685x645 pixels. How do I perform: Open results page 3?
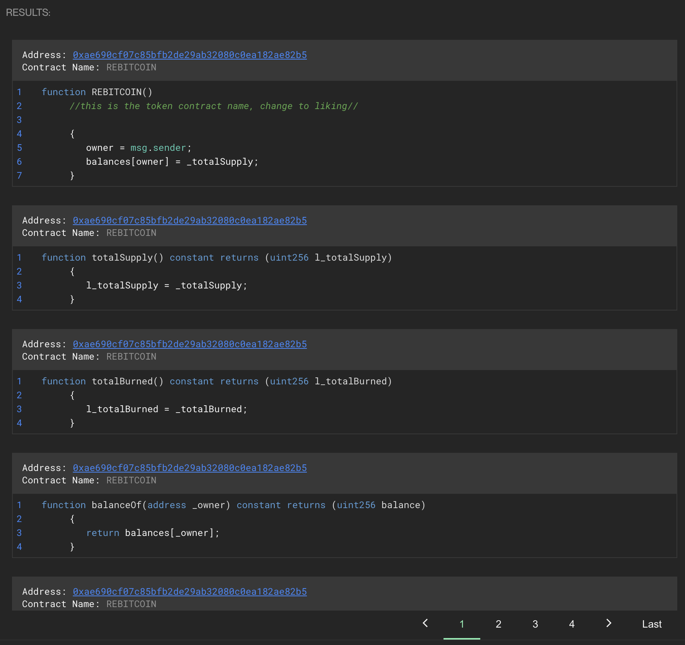[x=535, y=624]
